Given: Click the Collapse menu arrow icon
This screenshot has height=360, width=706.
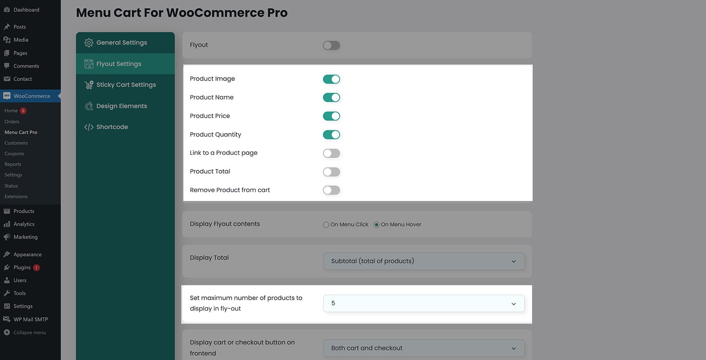Looking at the screenshot, I should pos(7,333).
